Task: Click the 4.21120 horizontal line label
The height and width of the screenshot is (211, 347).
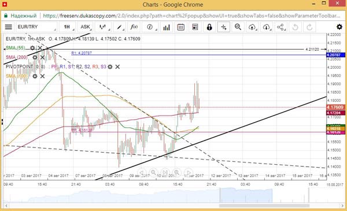Action: click(x=312, y=49)
